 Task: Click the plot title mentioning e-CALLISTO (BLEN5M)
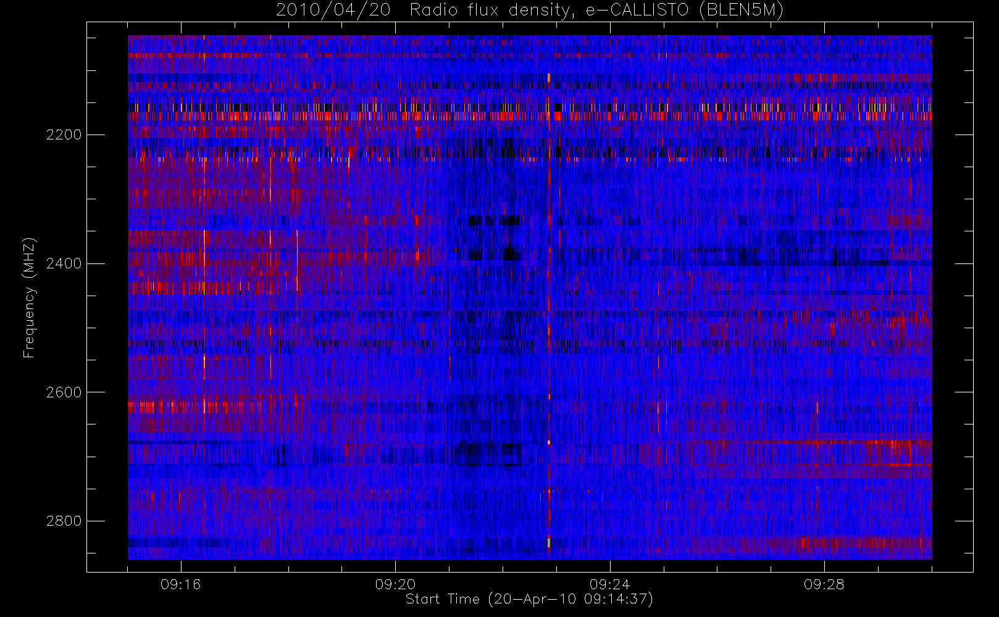pyautogui.click(x=530, y=10)
